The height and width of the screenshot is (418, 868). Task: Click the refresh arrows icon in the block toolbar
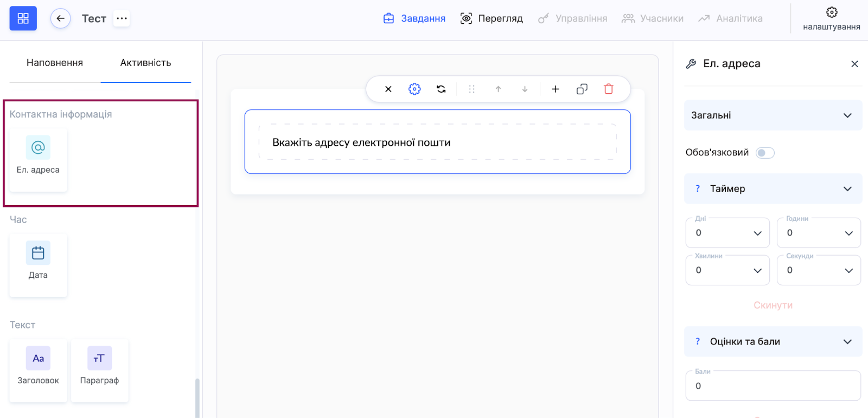441,89
